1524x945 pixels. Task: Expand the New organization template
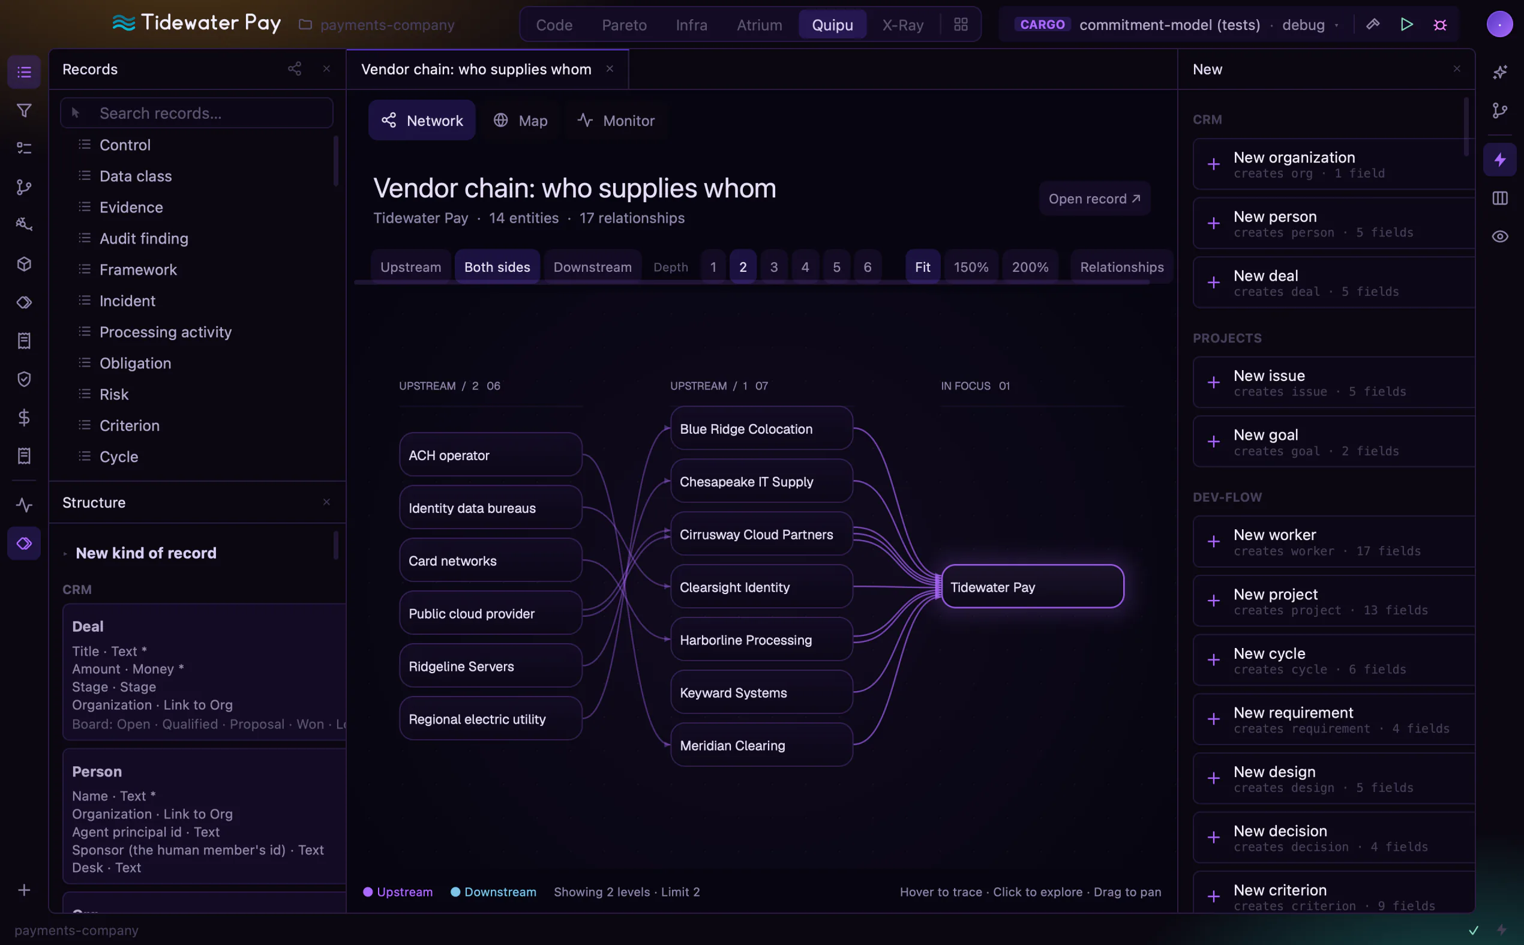click(1333, 164)
